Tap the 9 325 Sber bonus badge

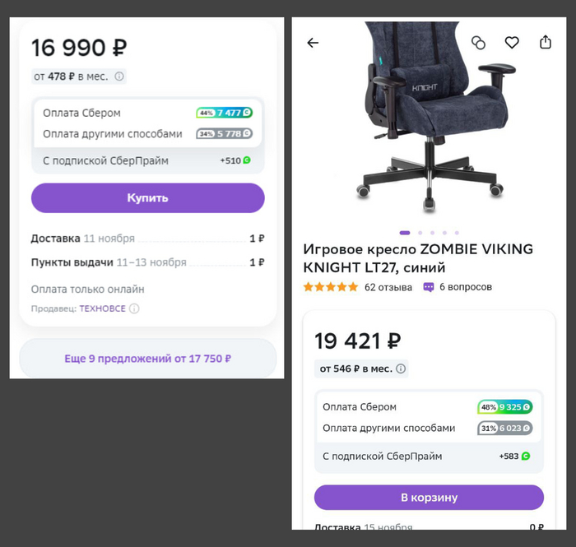[x=505, y=406]
